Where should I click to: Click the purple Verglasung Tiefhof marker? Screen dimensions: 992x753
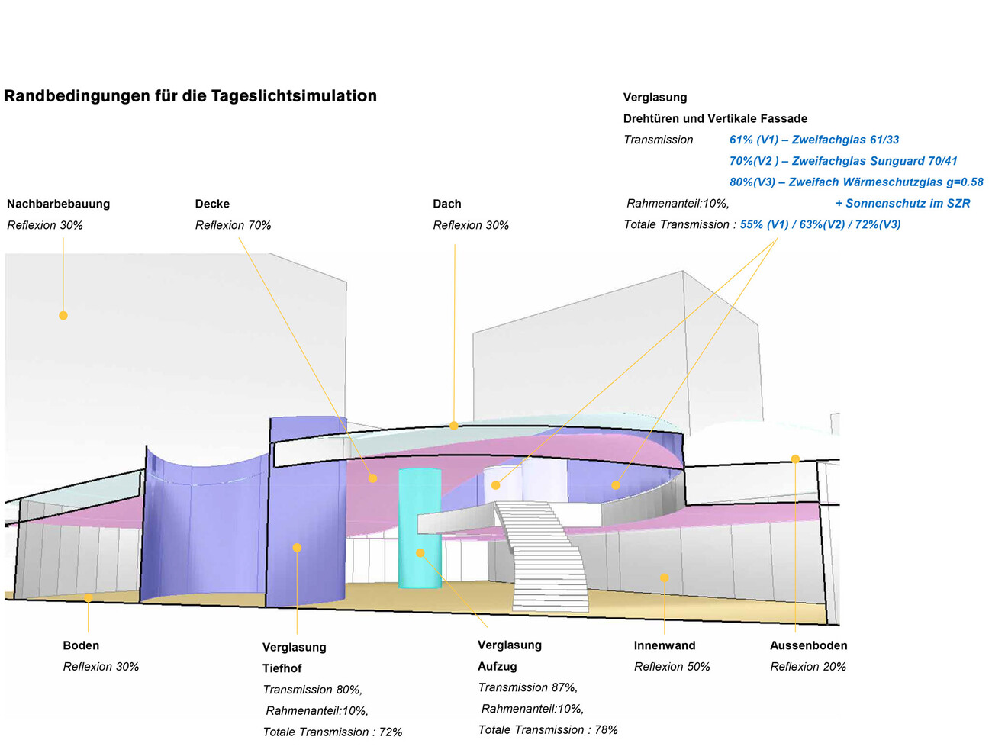(296, 546)
